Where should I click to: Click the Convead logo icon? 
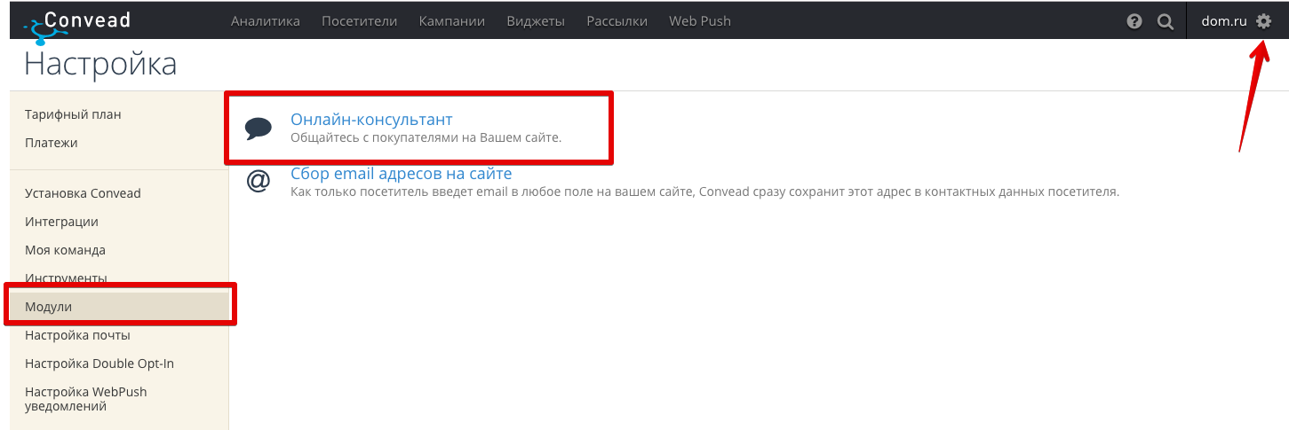pos(39,29)
